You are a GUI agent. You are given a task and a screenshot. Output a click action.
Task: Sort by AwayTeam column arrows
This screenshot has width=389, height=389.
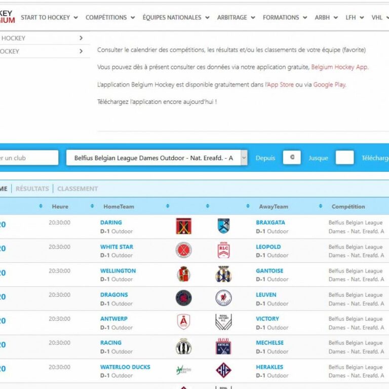coord(321,206)
